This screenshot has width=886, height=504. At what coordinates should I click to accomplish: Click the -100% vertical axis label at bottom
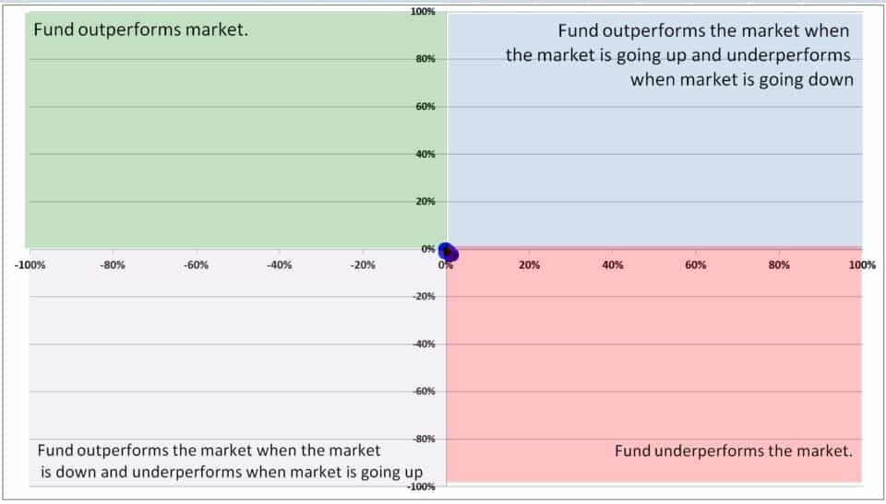tap(421, 486)
